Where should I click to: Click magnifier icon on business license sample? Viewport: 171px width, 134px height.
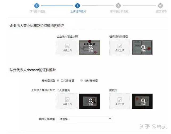click(x=91, y=47)
